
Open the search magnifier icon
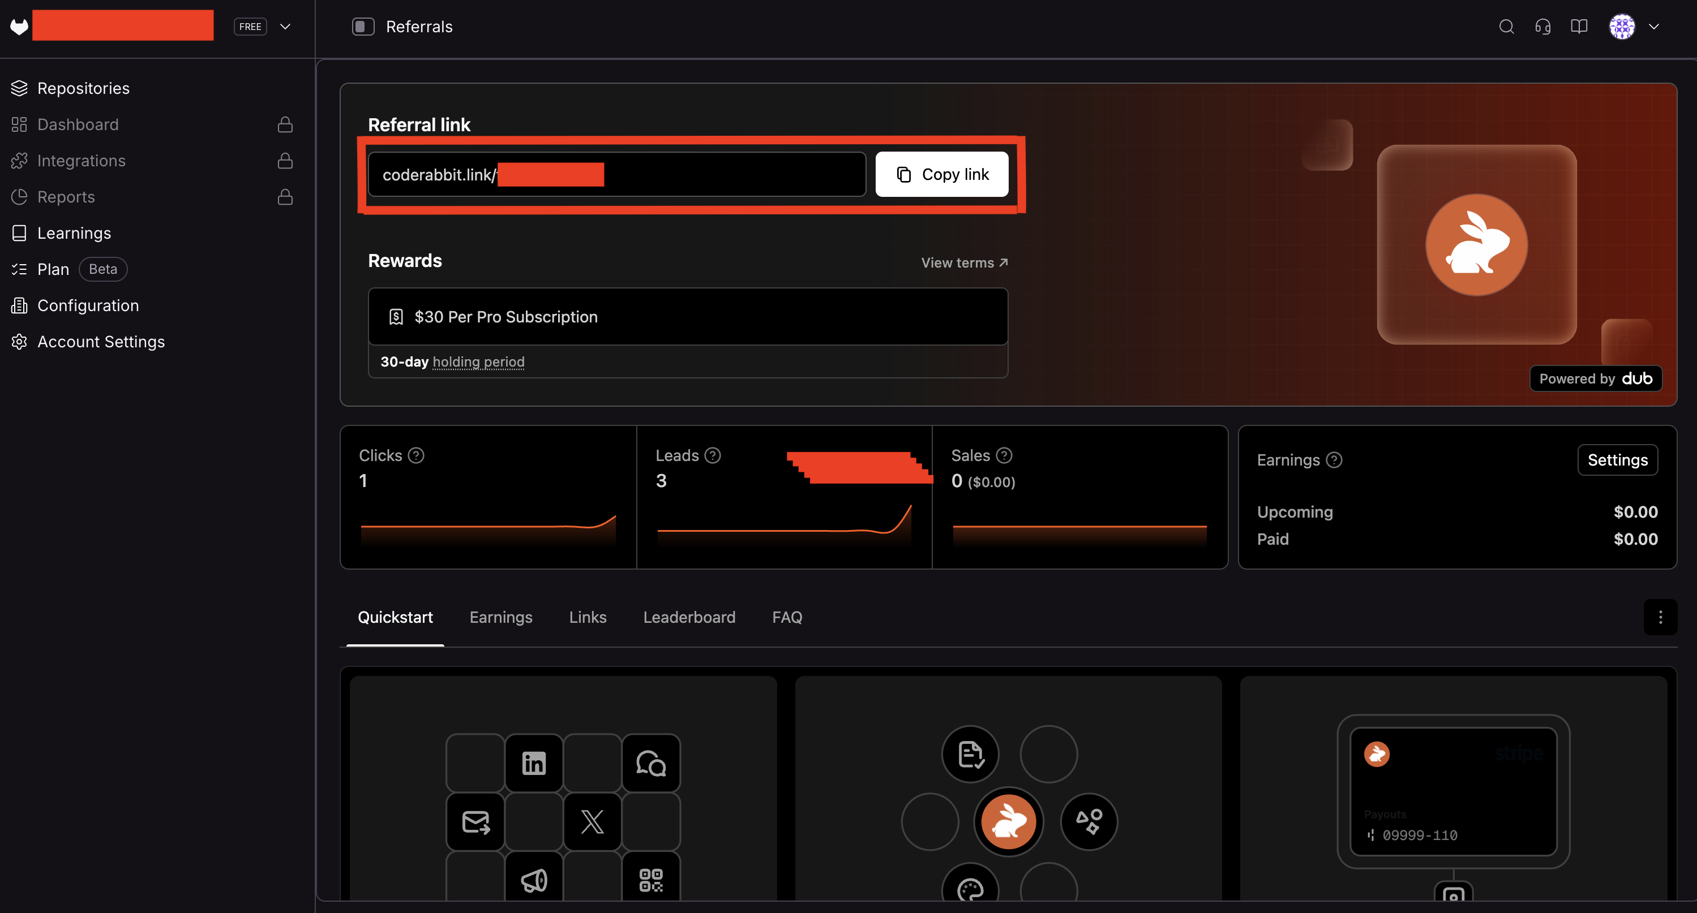(1506, 27)
